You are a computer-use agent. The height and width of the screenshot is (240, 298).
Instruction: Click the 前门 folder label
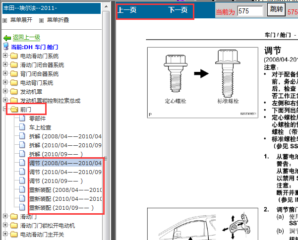[x=26, y=110]
